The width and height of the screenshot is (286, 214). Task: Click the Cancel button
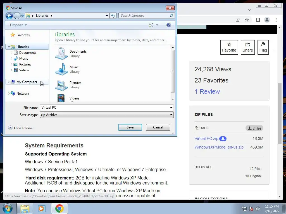(158, 127)
